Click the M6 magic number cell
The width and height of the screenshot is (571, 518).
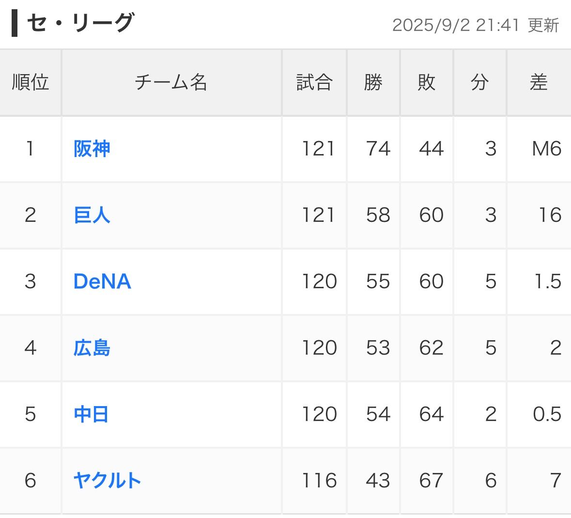coord(546,149)
